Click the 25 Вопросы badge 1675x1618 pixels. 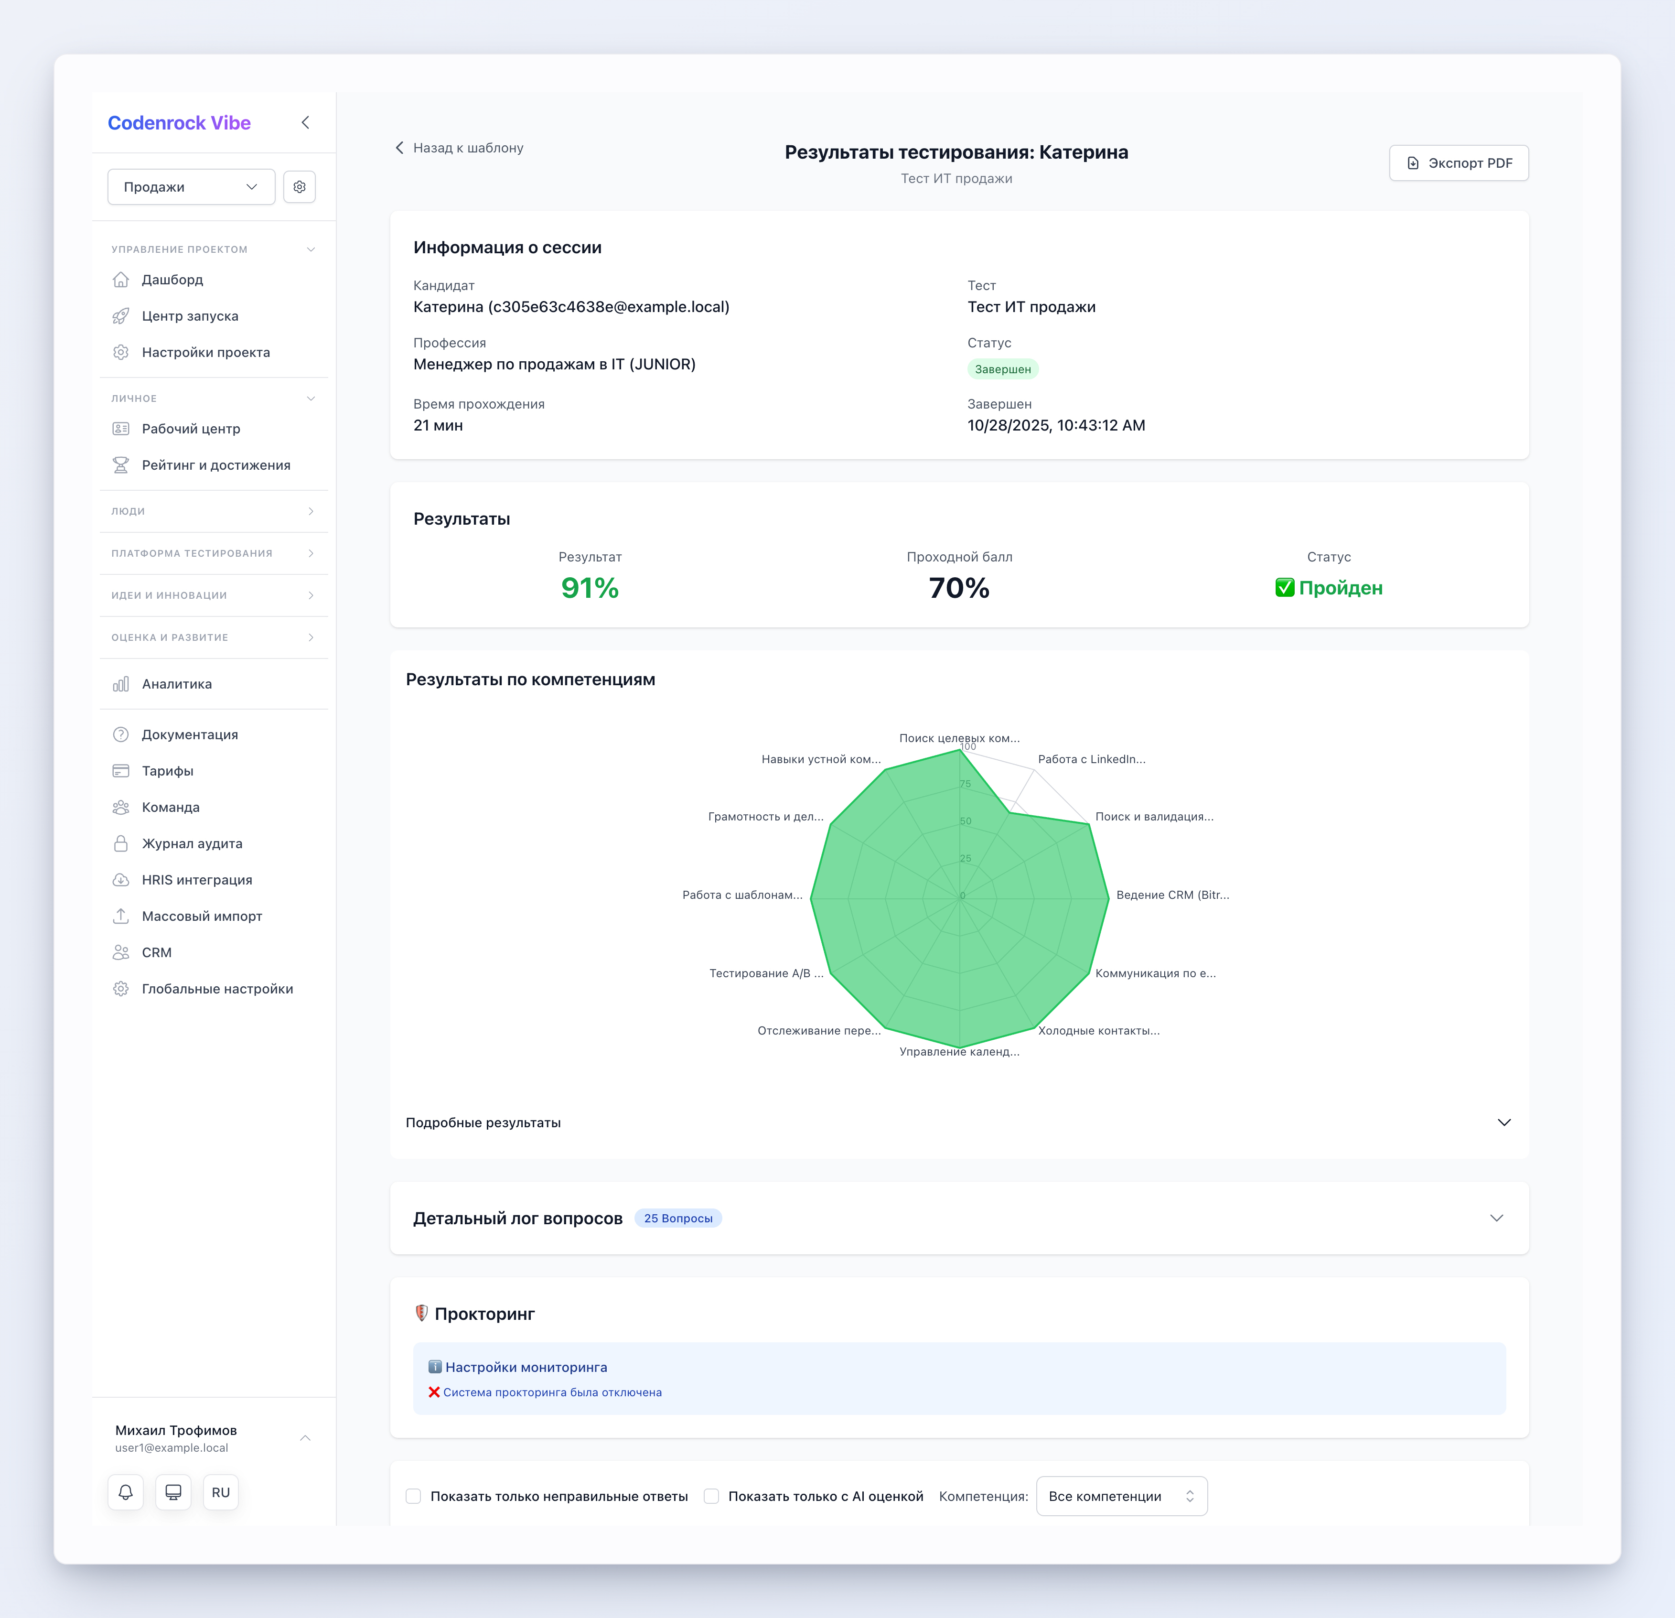(x=678, y=1218)
